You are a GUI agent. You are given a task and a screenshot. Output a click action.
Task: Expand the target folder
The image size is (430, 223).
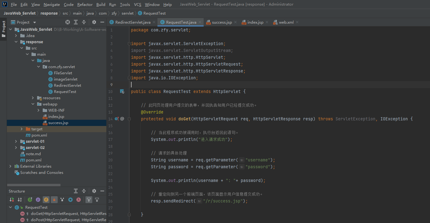[22, 129]
